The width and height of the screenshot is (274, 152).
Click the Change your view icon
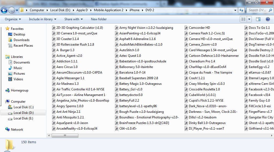[x=243, y=19]
